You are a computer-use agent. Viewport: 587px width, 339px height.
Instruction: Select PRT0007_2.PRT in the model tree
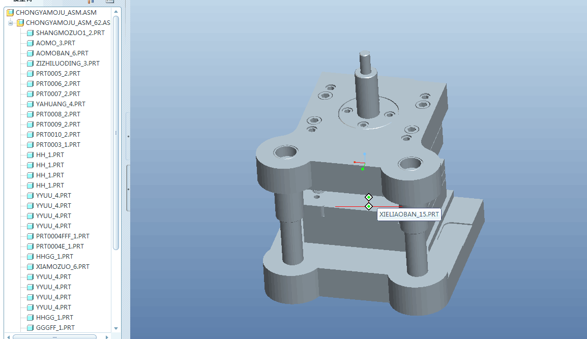[58, 94]
